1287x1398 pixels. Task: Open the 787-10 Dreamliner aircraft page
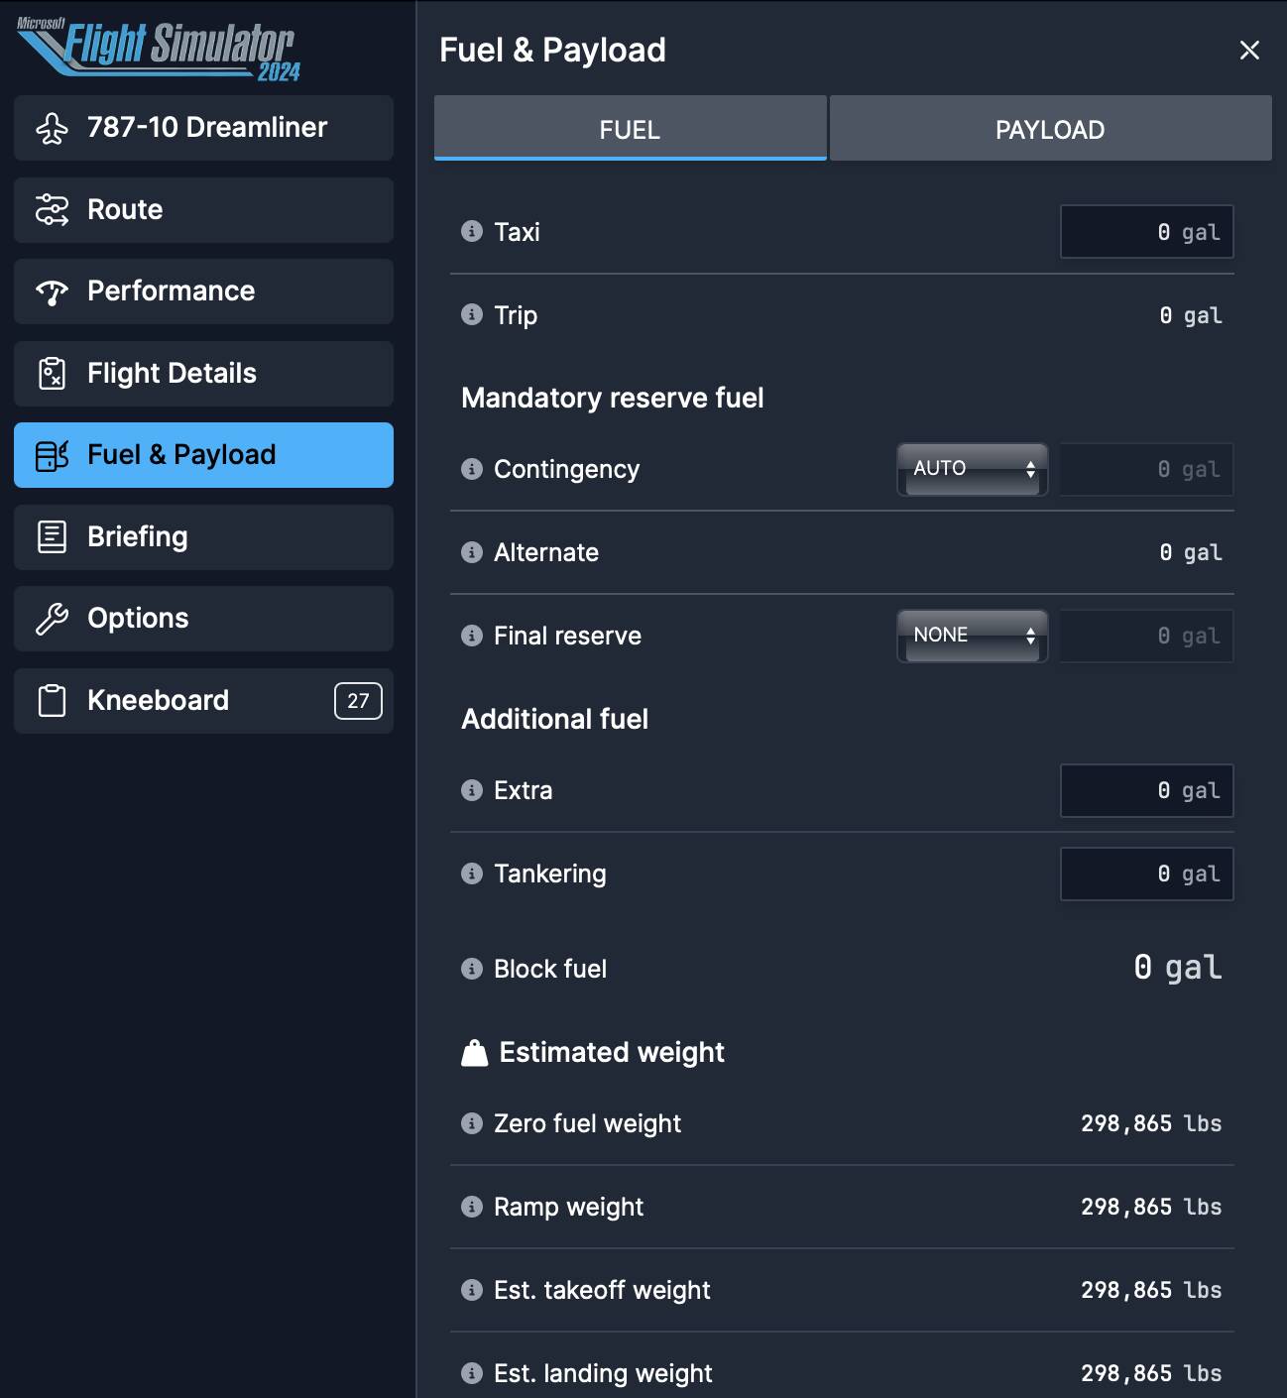tap(203, 128)
